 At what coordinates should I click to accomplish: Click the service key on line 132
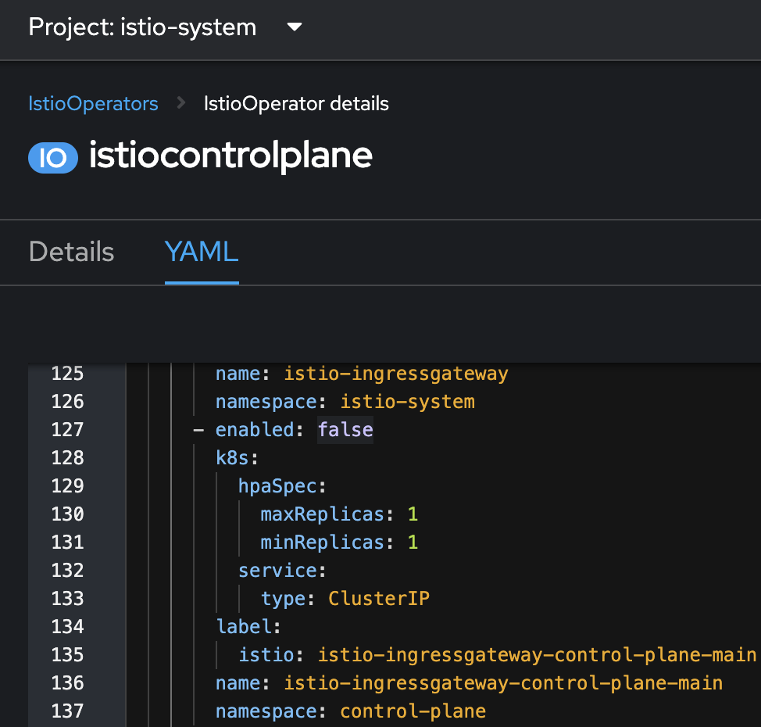coord(277,571)
